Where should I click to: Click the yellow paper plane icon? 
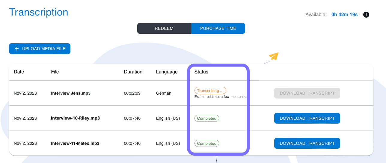click(x=274, y=56)
